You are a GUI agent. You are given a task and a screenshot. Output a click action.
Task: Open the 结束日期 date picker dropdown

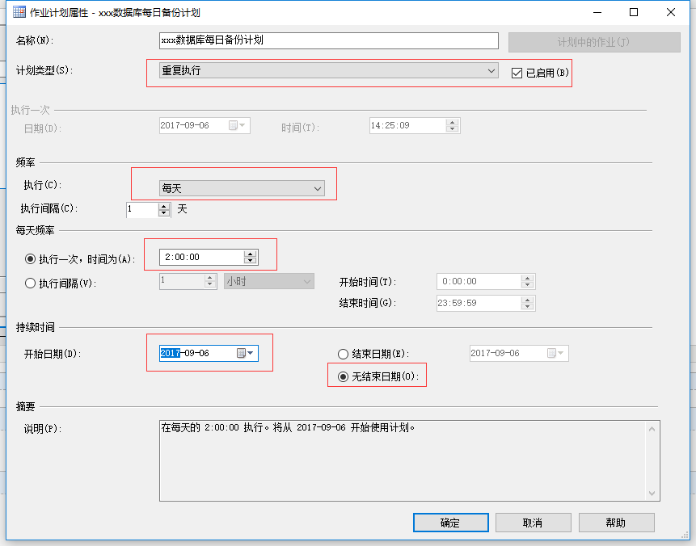click(x=561, y=353)
